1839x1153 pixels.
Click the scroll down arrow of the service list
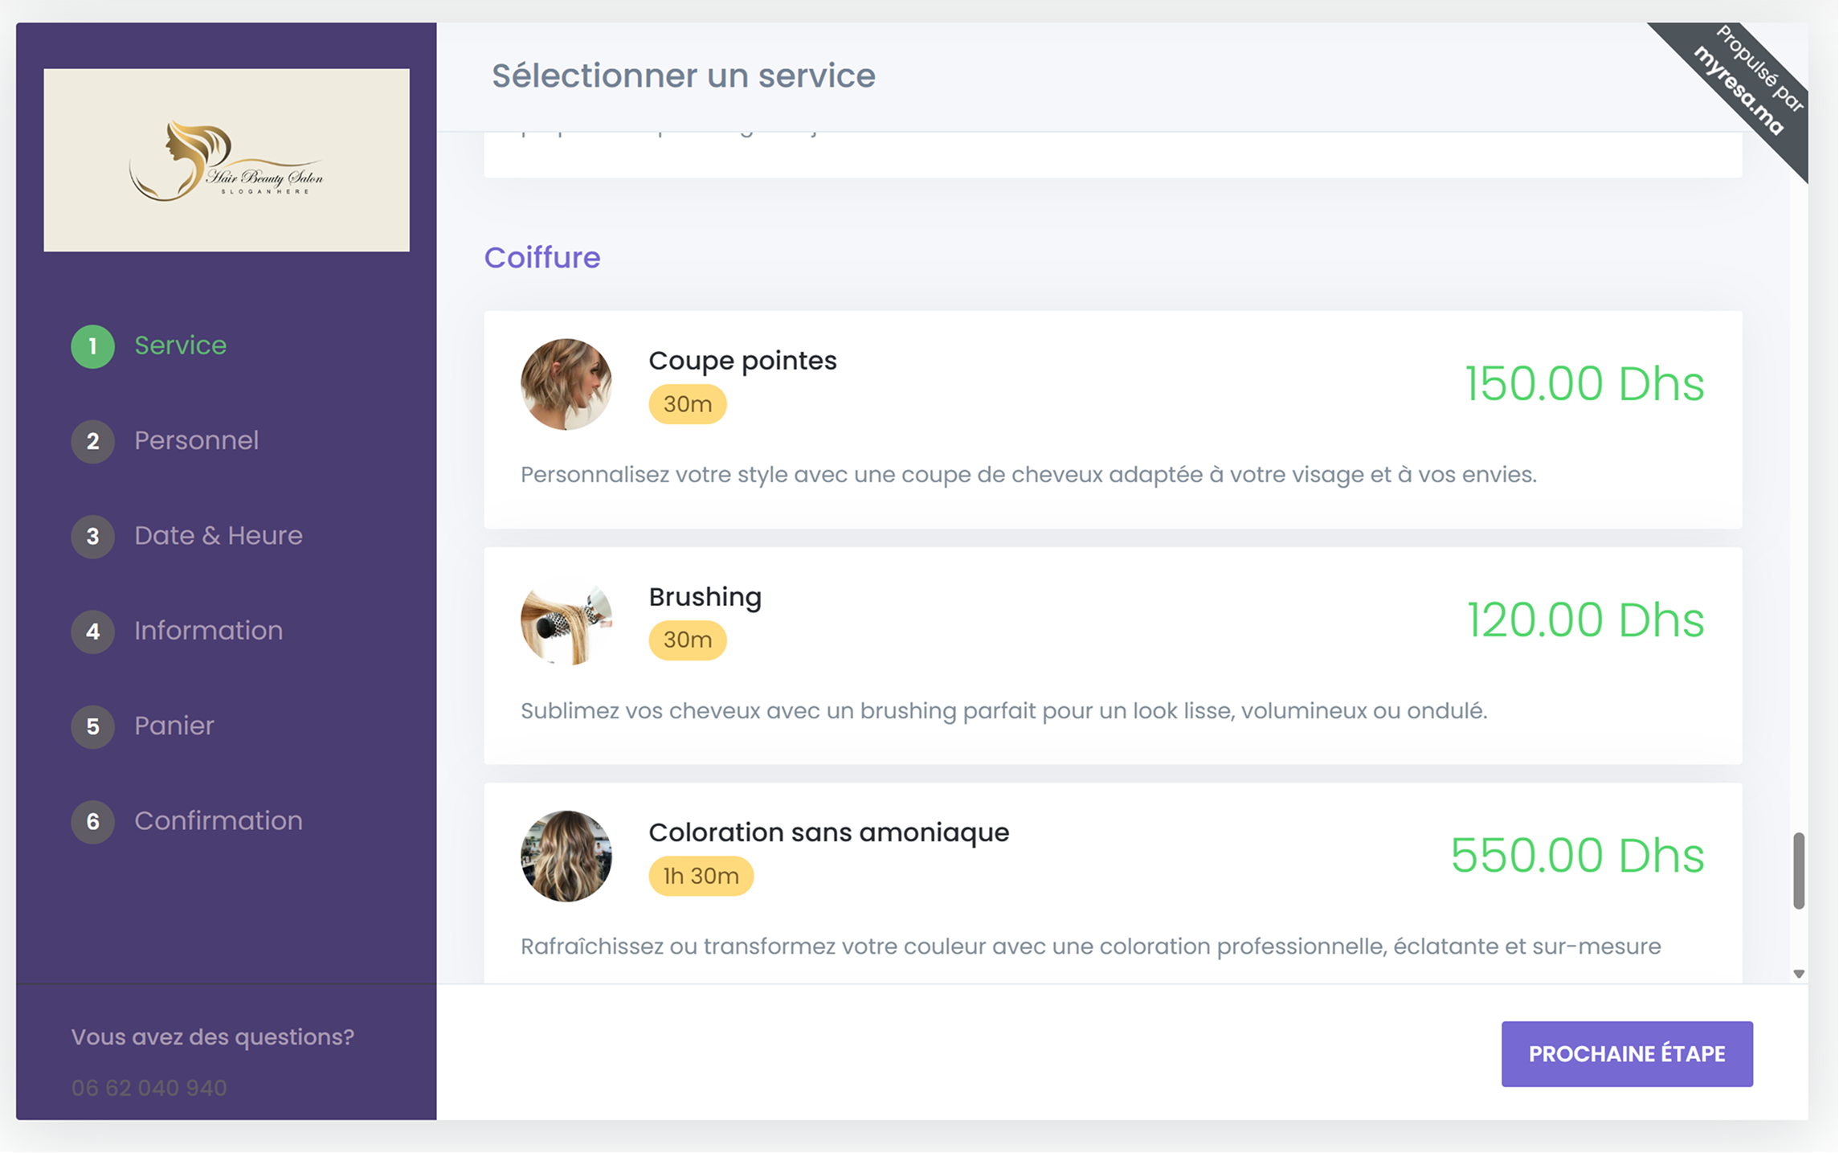(x=1799, y=973)
